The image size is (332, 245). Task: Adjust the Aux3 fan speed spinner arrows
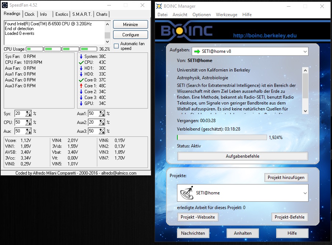click(102, 131)
